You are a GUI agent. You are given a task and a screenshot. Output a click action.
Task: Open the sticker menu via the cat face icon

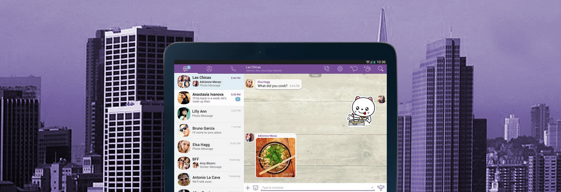(255, 188)
